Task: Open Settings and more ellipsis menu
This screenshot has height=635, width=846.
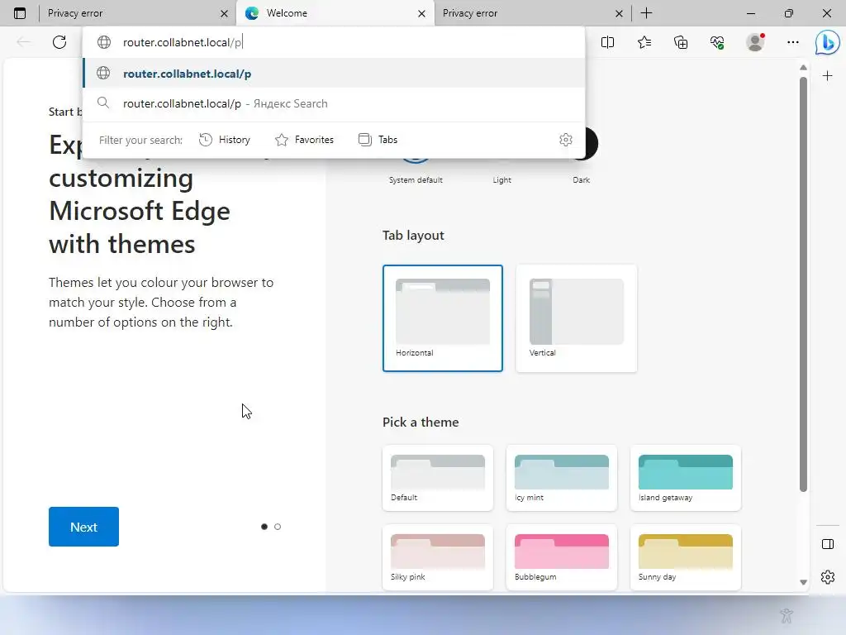Action: point(792,42)
